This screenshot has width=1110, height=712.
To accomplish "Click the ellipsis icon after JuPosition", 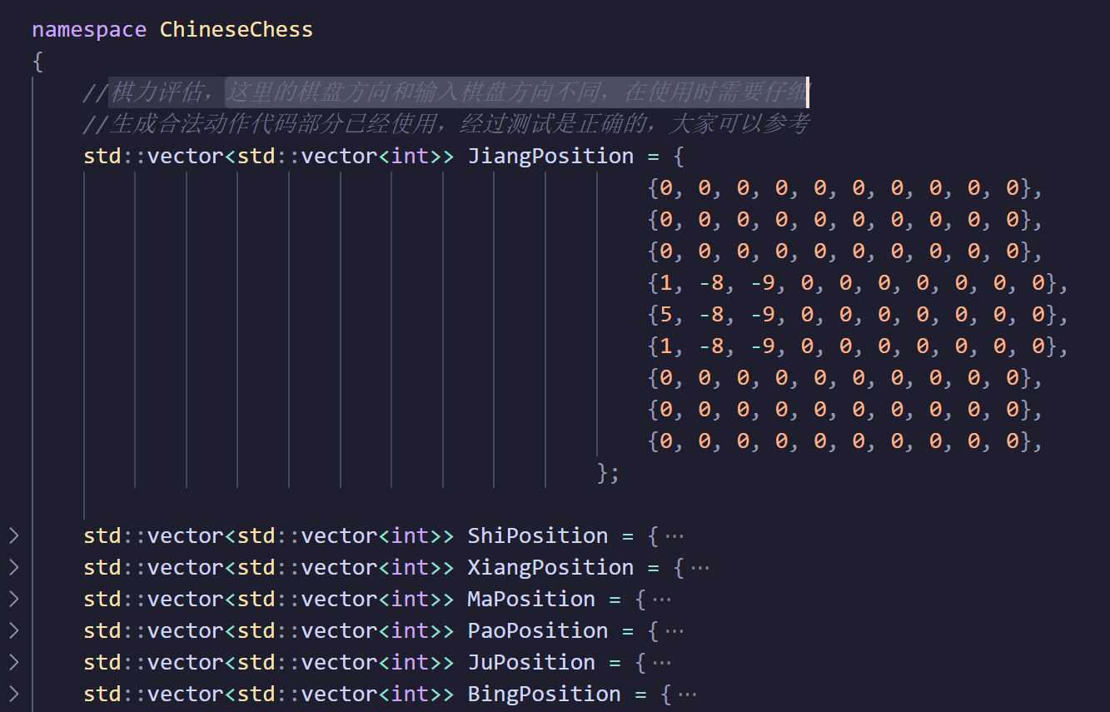I will click(662, 663).
